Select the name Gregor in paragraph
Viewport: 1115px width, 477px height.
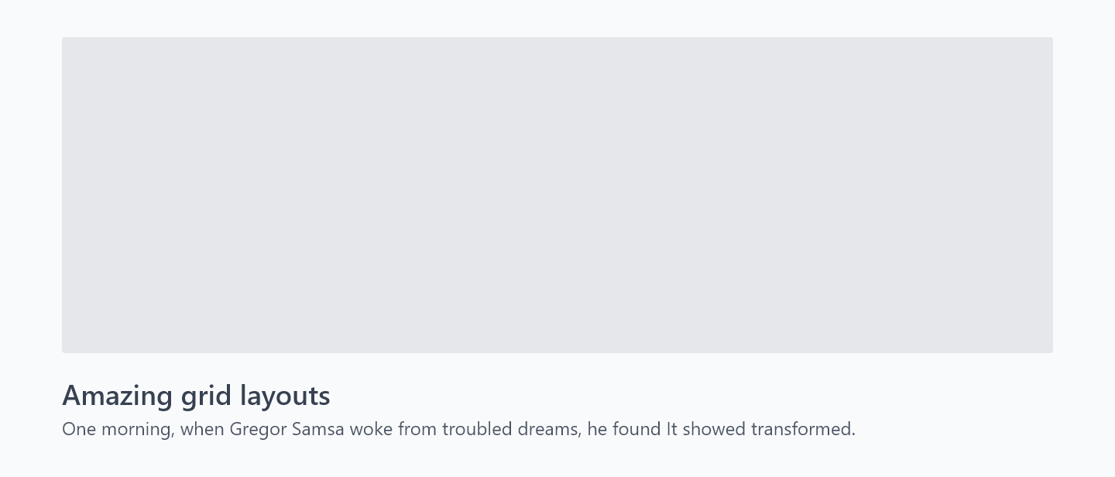tap(257, 429)
